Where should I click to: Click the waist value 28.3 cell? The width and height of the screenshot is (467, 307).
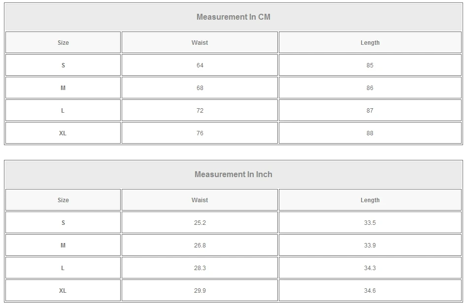click(200, 268)
